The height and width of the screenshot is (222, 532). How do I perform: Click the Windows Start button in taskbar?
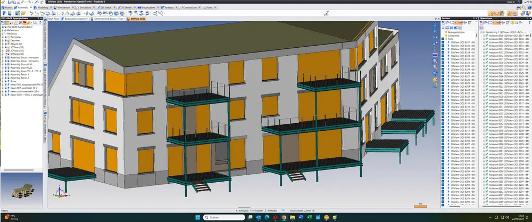(x=199, y=217)
